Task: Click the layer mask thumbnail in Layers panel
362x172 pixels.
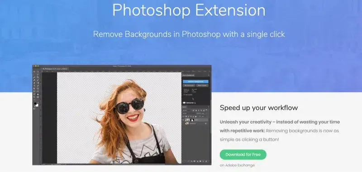Action: tap(191, 120)
